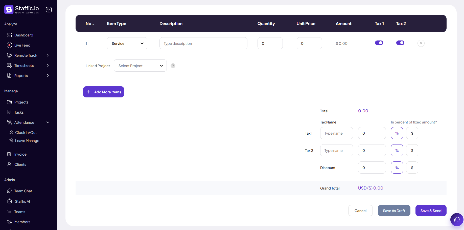Open Leave Manage link

click(27, 140)
